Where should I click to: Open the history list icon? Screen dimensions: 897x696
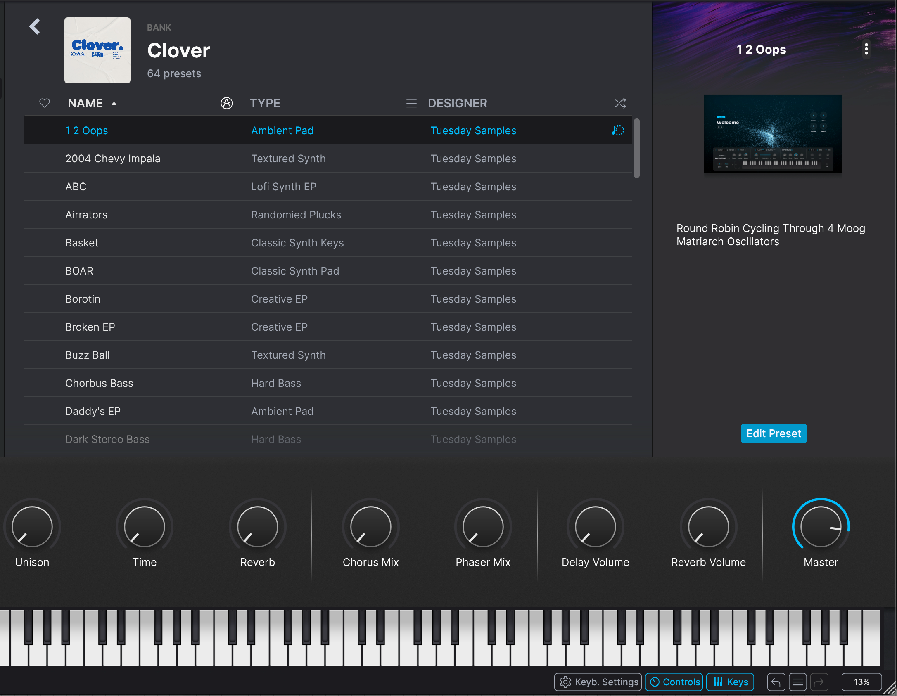pos(798,682)
